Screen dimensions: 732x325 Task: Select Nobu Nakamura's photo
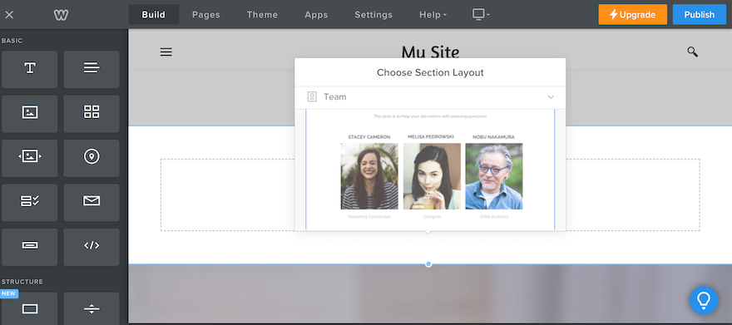(494, 176)
